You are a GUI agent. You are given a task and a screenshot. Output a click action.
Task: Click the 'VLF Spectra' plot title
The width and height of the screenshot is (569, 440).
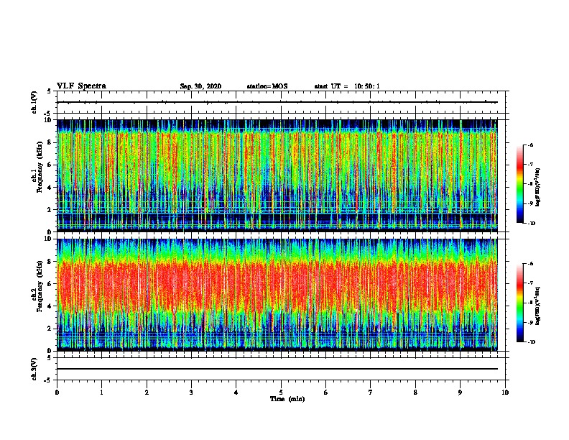pos(81,86)
